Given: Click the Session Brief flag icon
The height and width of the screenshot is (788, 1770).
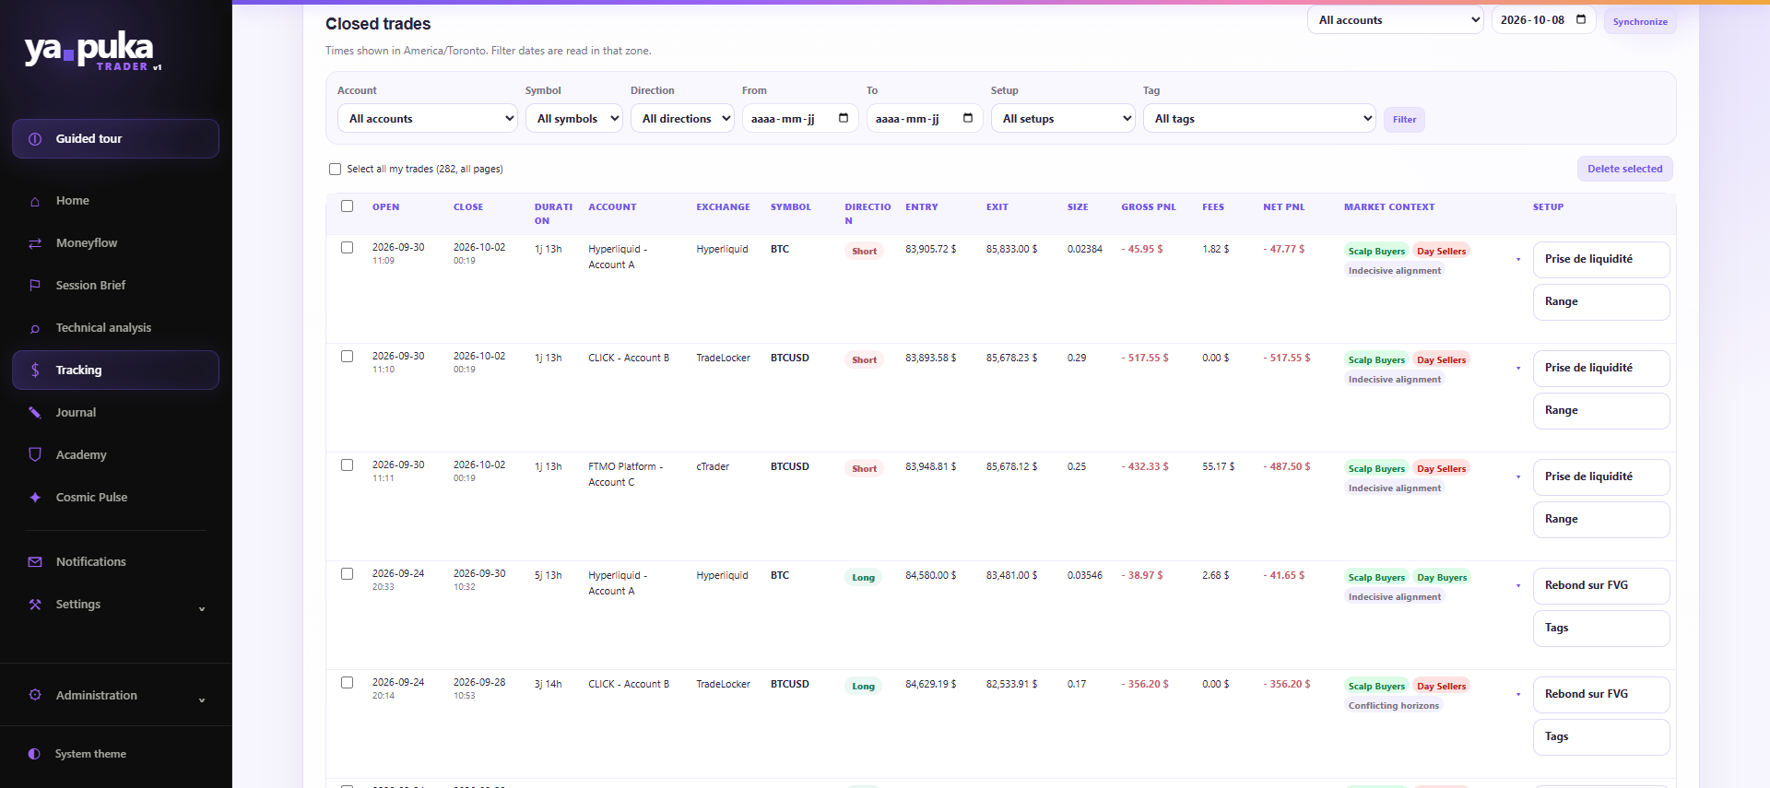Looking at the screenshot, I should pyautogui.click(x=35, y=286).
